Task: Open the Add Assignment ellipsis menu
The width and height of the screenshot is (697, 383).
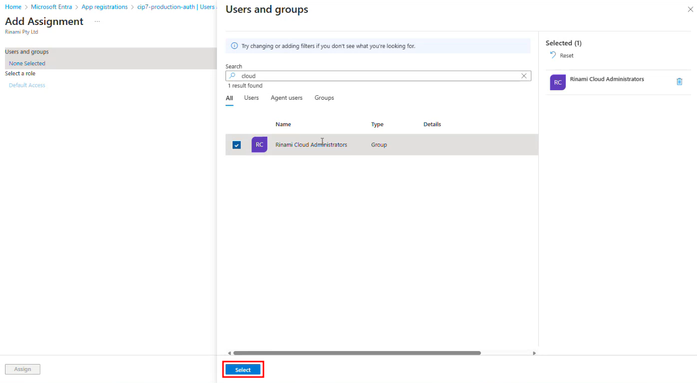Action: tap(97, 21)
